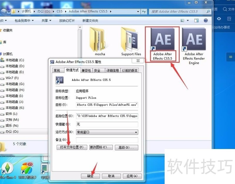
Task: Click the 360手机助手 desktop icon
Action: [26, 170]
